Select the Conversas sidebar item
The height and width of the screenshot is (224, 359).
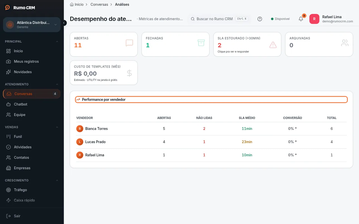coord(32,94)
